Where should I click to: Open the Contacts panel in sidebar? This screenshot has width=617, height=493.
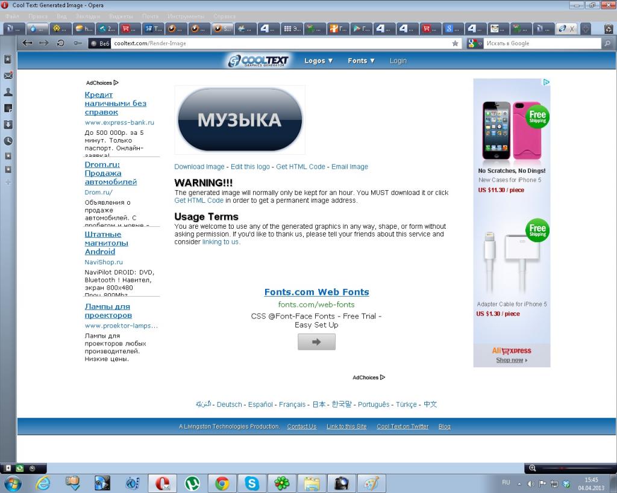[8, 92]
